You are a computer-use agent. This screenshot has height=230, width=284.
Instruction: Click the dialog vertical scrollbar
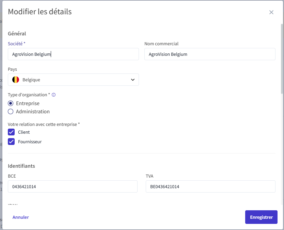pos(282,59)
